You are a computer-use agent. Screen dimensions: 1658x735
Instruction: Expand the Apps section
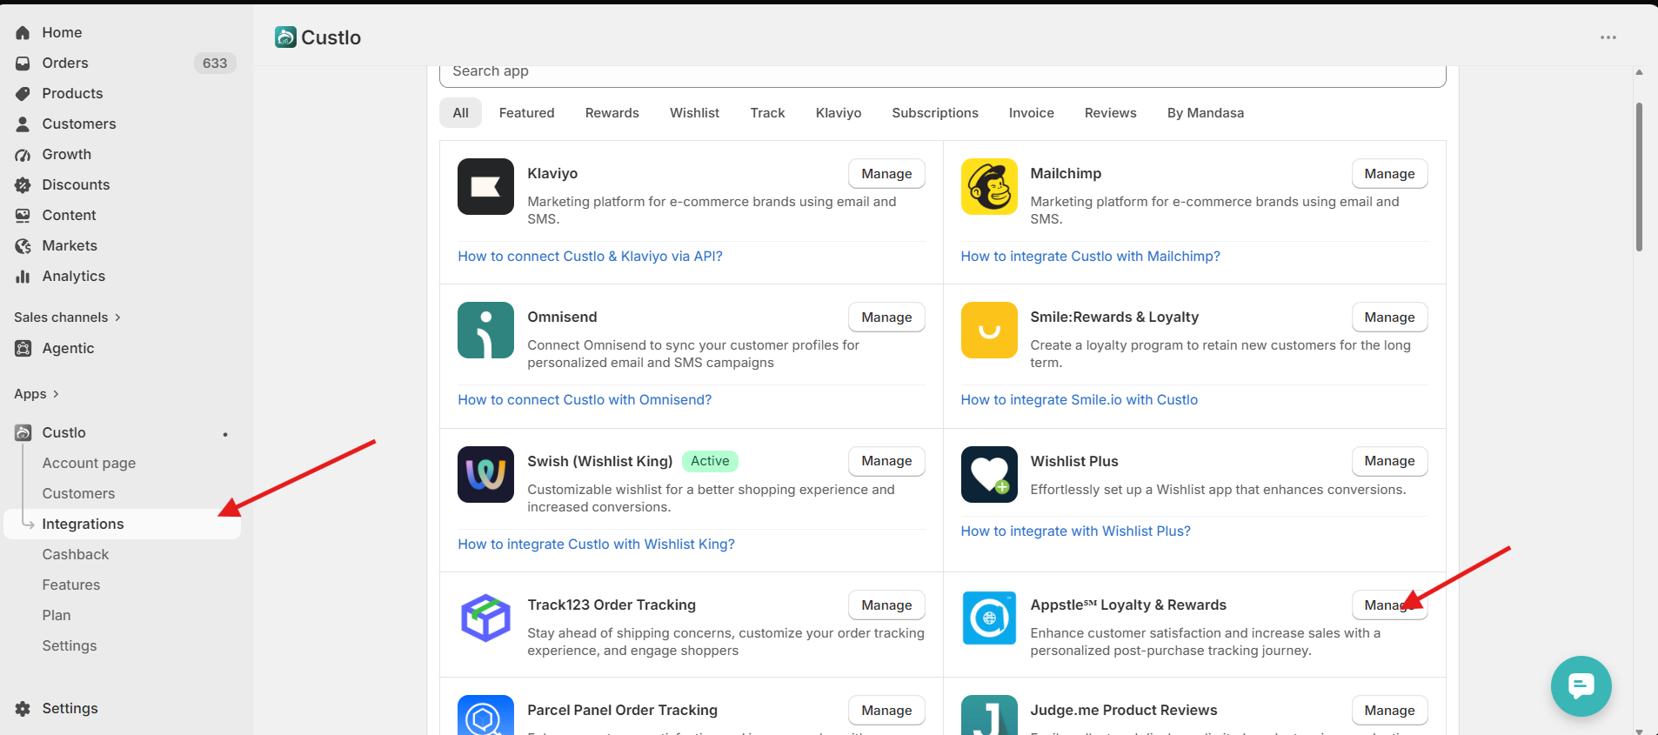37,394
